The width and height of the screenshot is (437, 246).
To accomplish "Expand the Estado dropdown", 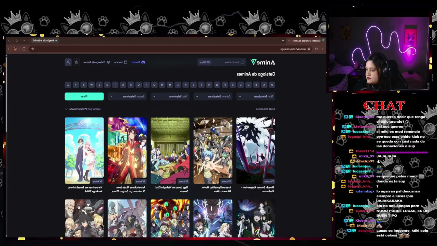I will point(127,96).
